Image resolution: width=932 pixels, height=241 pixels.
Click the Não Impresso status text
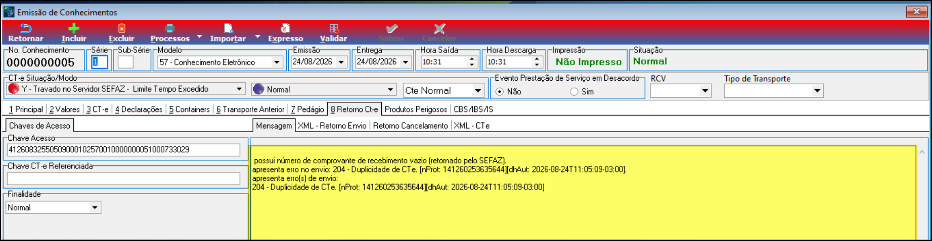(588, 62)
